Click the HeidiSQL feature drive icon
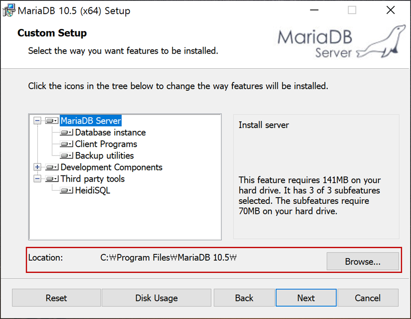Screen dimensions: 411x319 (66, 190)
